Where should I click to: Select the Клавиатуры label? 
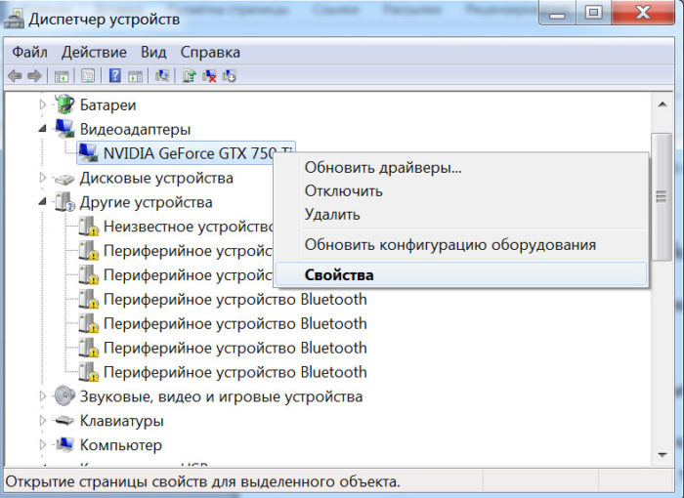coord(122,421)
